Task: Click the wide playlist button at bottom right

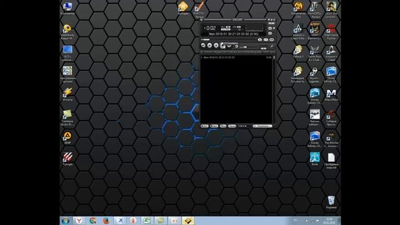Action: pos(262,126)
